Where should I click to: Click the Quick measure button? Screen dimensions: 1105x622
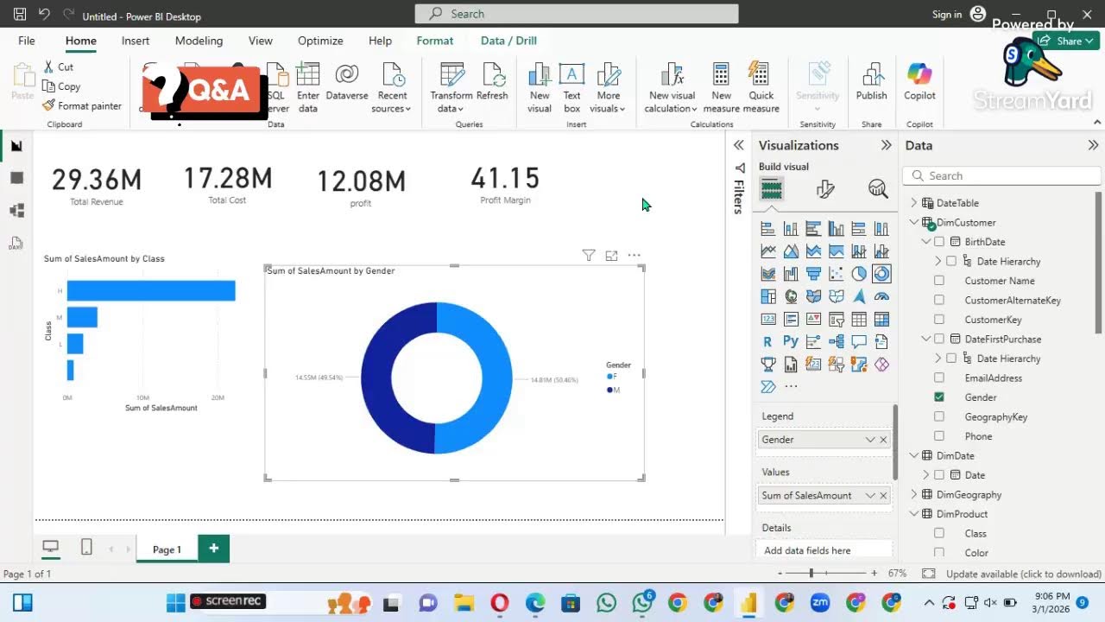pos(761,87)
